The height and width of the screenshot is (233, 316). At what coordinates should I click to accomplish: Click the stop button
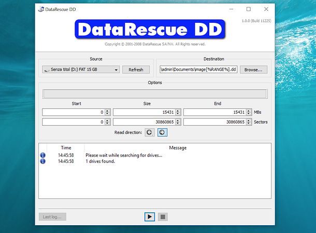pyautogui.click(x=163, y=217)
